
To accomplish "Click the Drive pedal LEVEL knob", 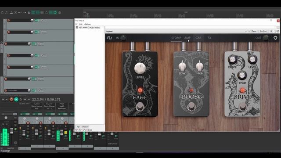I will tap(252, 59).
